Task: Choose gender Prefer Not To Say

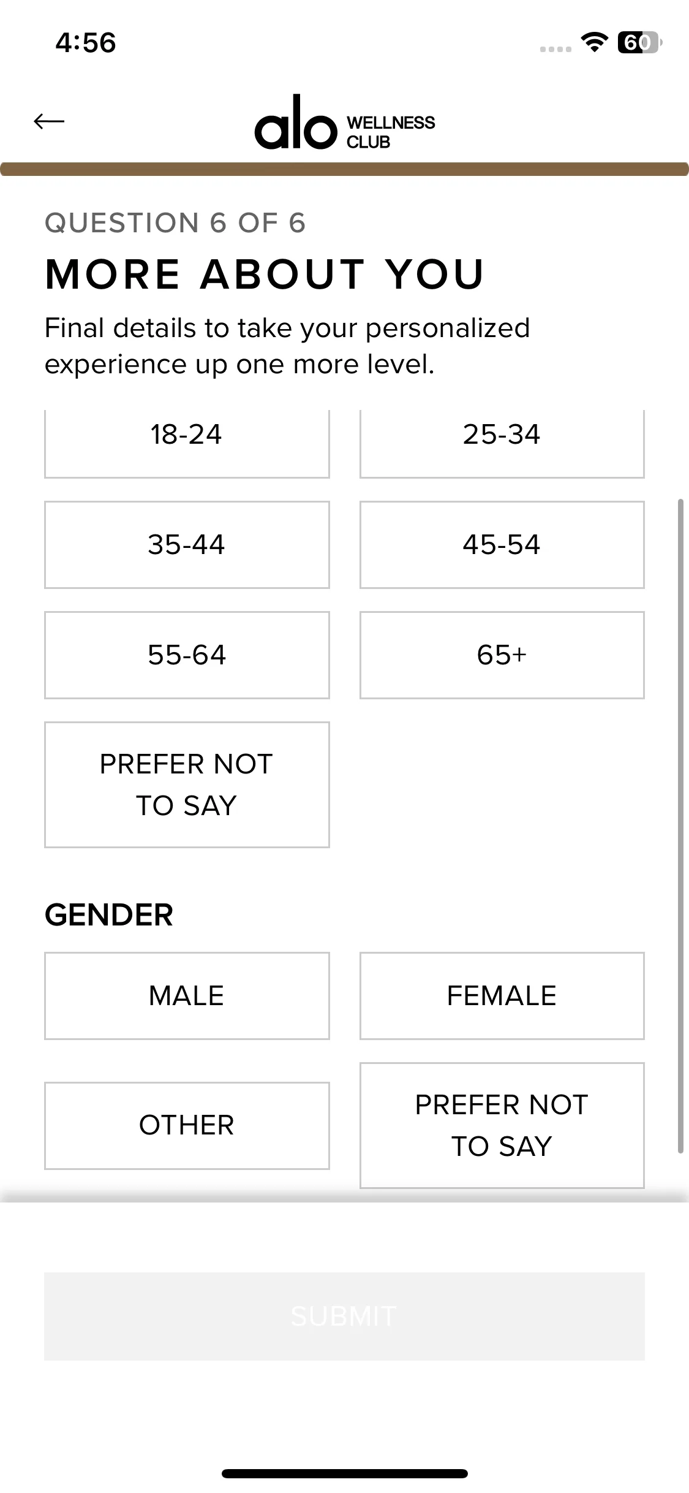Action: (x=502, y=1125)
